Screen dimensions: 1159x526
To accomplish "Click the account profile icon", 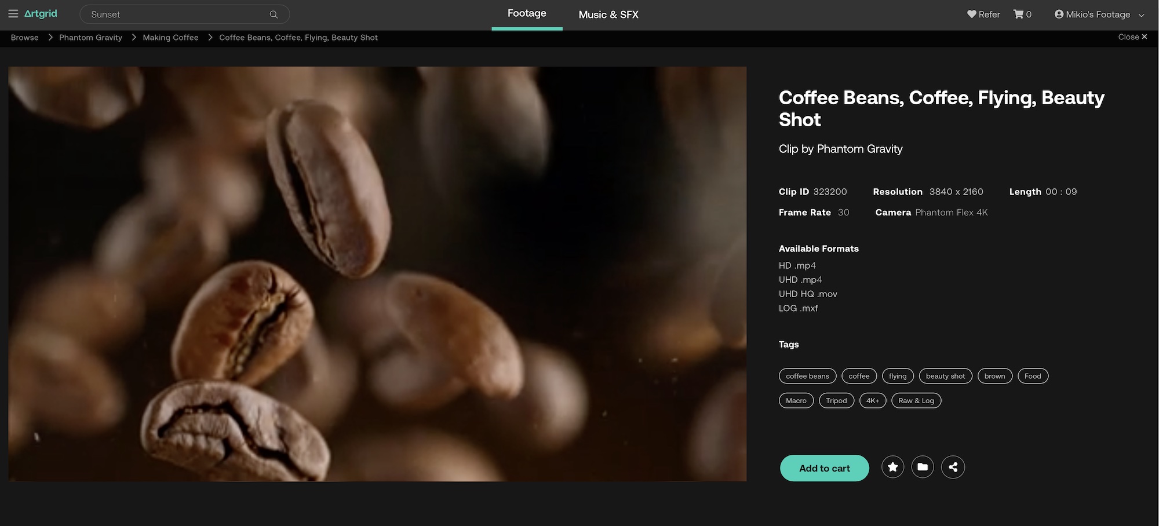I will coord(1059,14).
